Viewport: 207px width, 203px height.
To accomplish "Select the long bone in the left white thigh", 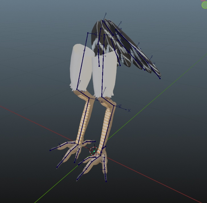I will (x=82, y=61).
